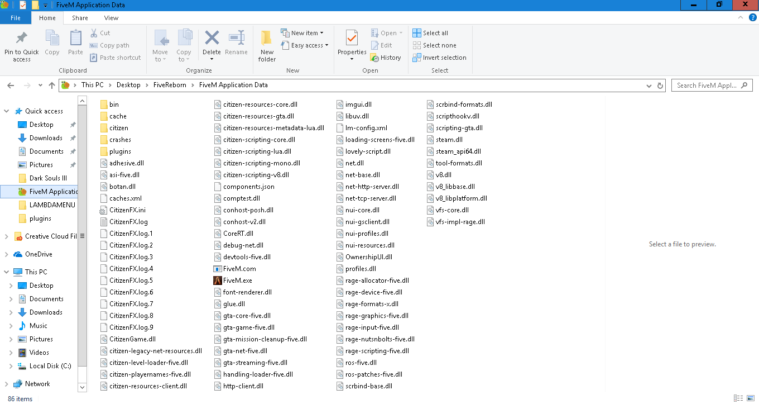Click the Search FiveM Application Data box

tap(712, 85)
